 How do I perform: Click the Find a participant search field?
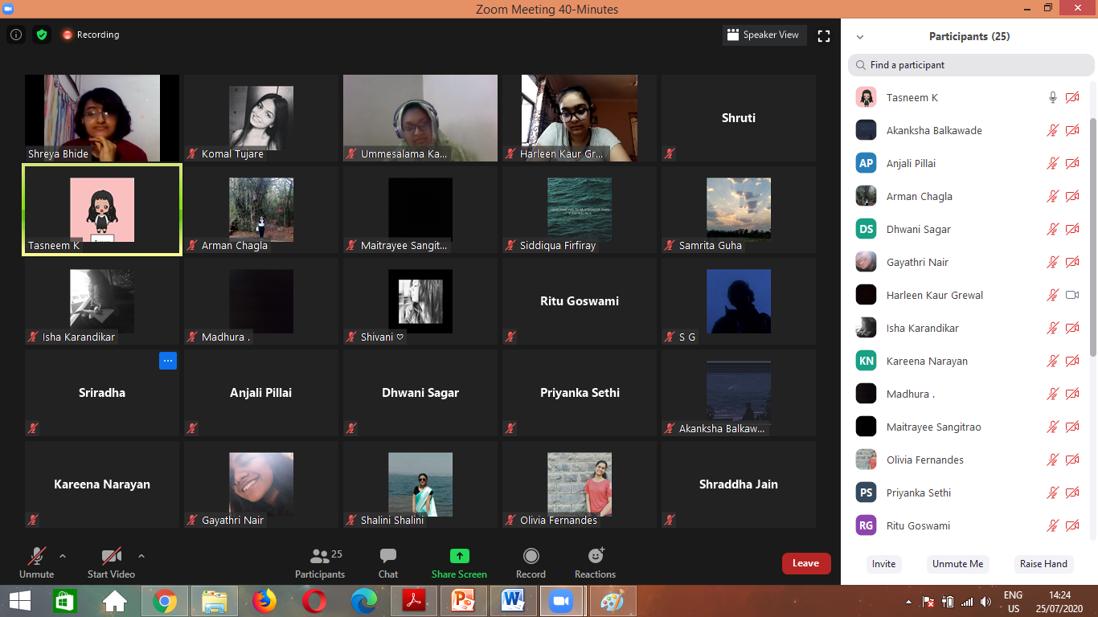point(965,65)
